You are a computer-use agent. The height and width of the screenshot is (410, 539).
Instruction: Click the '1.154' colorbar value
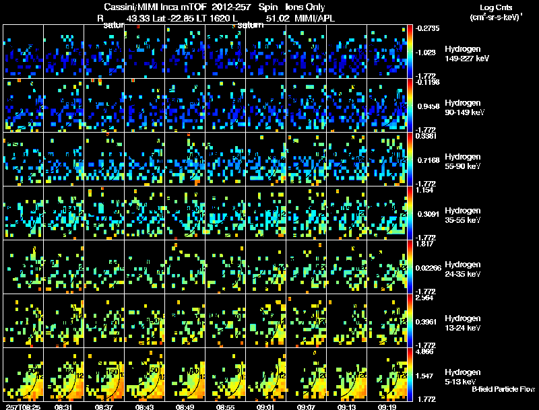coord(424,190)
